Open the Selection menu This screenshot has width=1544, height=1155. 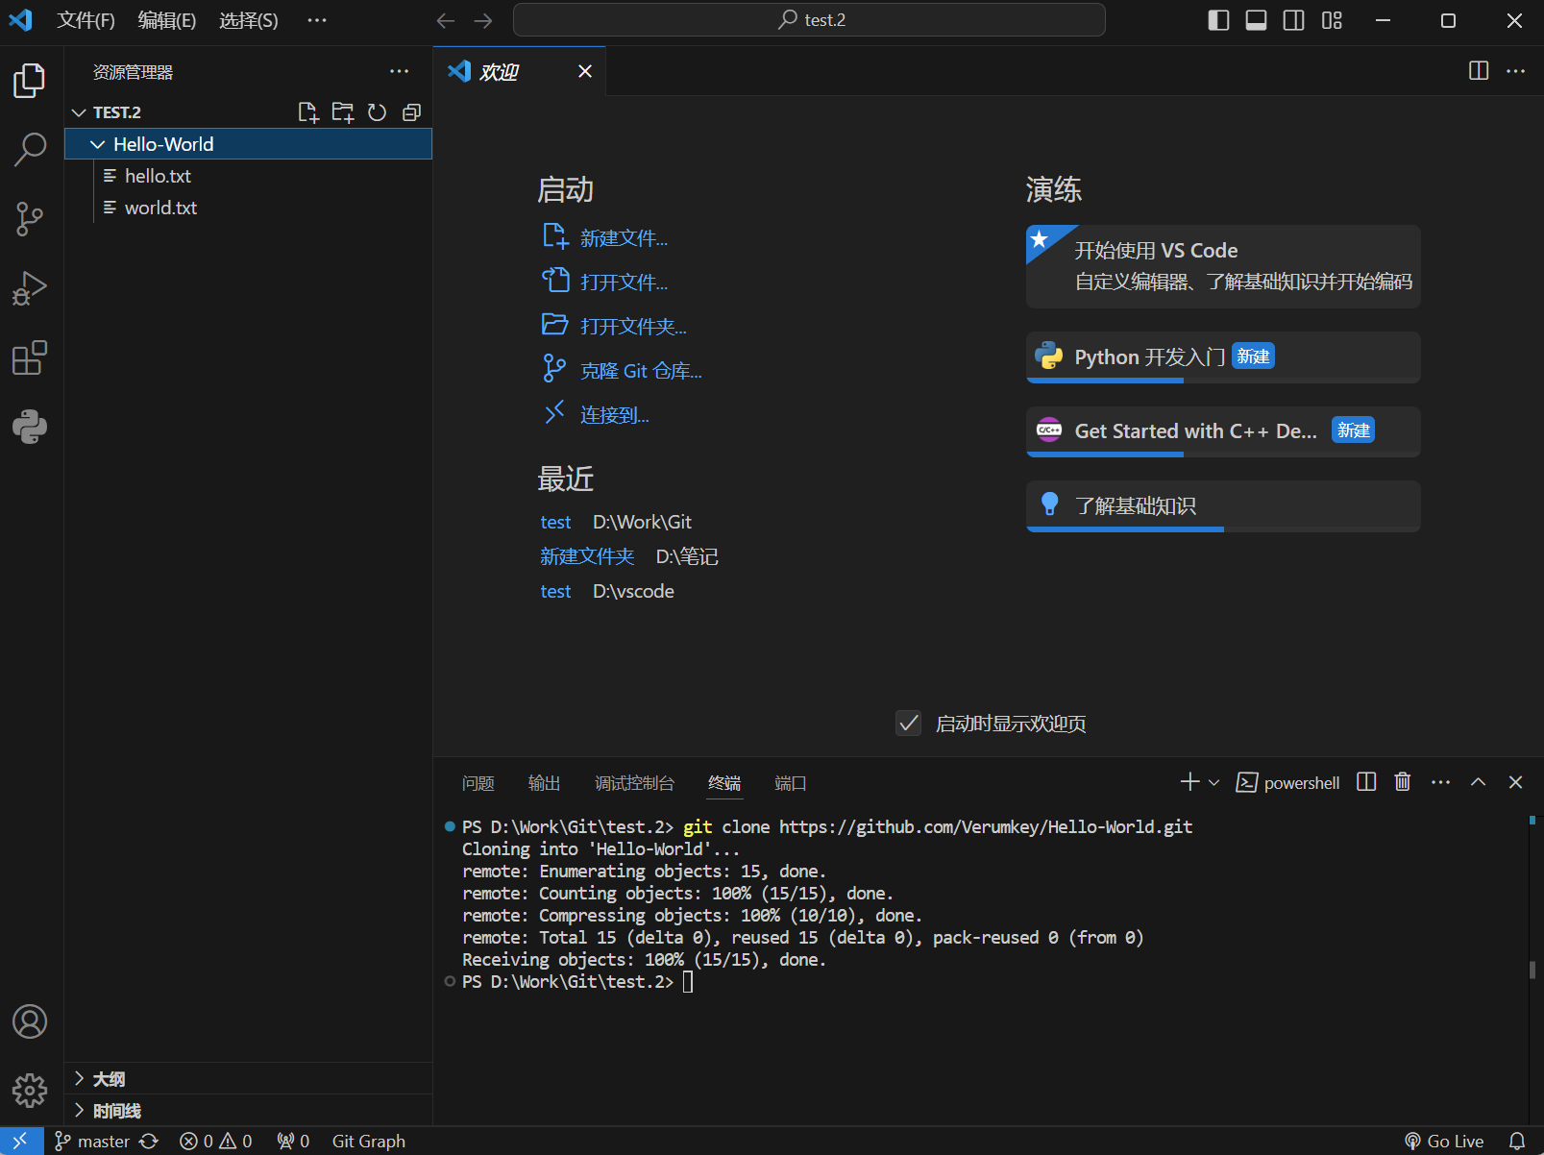pyautogui.click(x=249, y=20)
